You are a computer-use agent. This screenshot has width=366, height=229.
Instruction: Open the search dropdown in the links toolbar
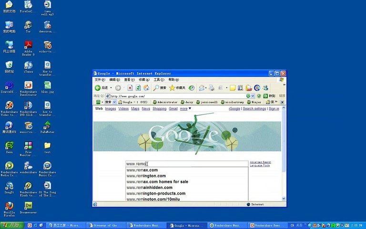pos(114,102)
